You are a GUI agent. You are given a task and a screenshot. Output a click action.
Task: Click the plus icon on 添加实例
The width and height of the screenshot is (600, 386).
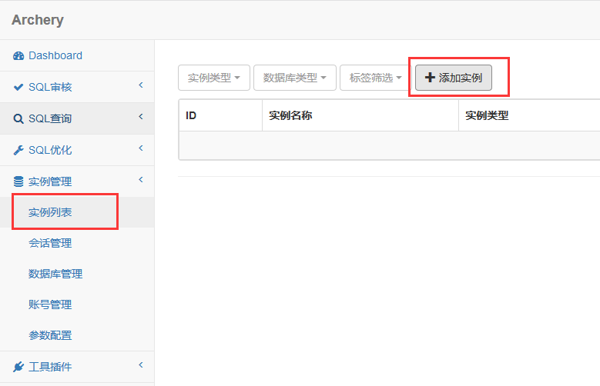(x=430, y=78)
